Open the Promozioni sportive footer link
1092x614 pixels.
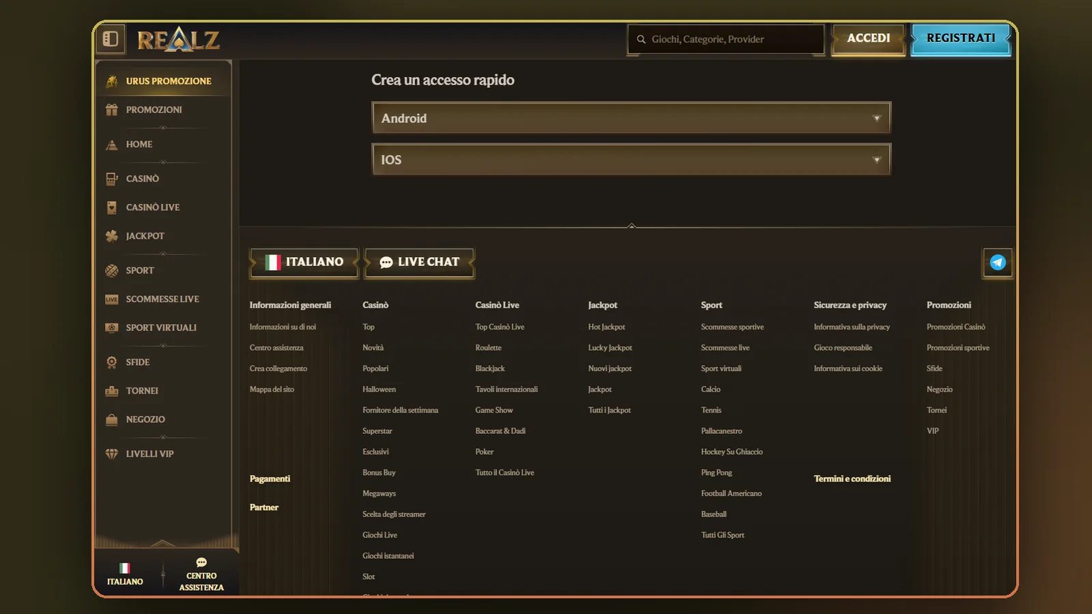(958, 348)
